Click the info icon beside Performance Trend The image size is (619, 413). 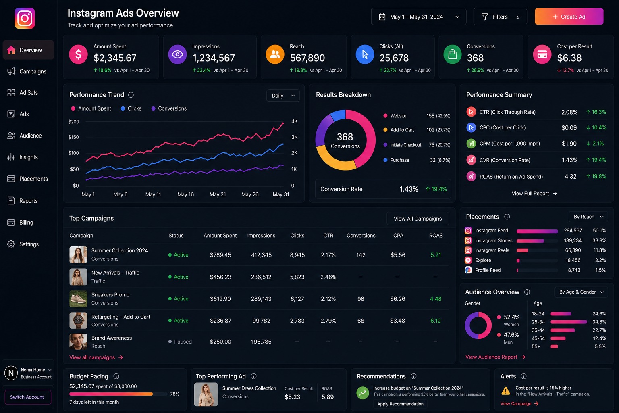pos(131,95)
